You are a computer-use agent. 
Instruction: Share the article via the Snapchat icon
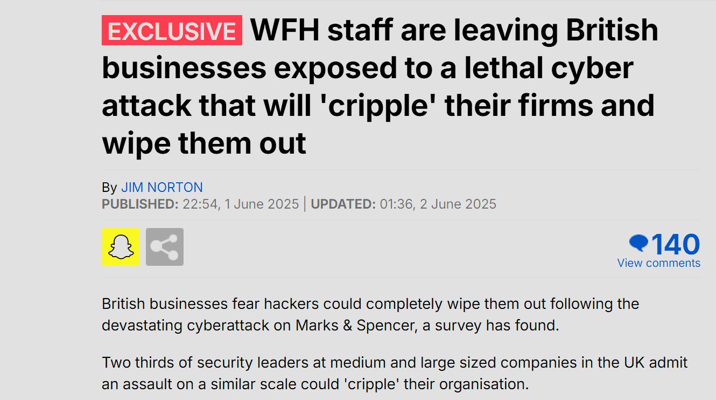121,247
